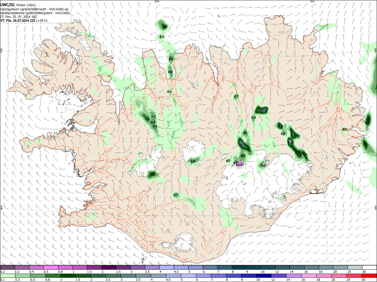The image size is (377, 282).
Task: Select the lavender 4.5 swatch in the snow legend
Action: (x=181, y=268)
